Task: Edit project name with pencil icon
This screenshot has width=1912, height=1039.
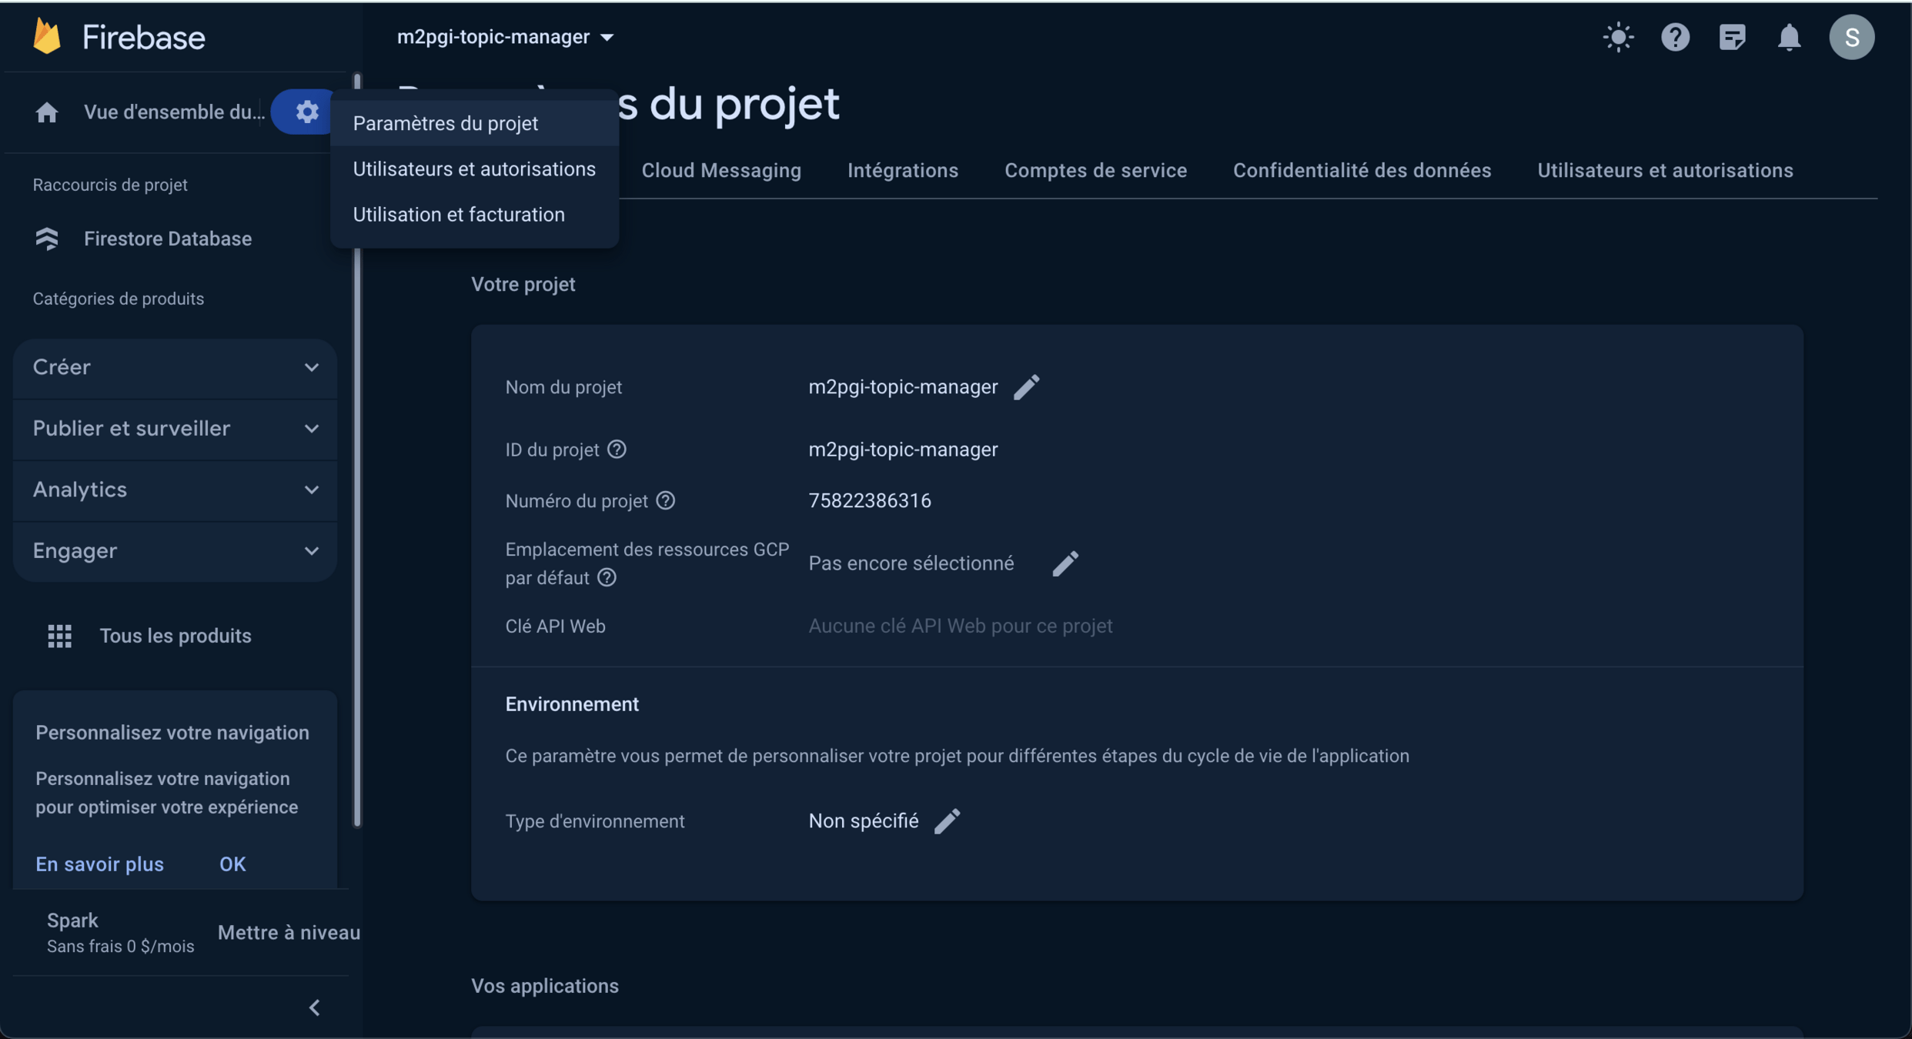Action: click(x=1026, y=387)
